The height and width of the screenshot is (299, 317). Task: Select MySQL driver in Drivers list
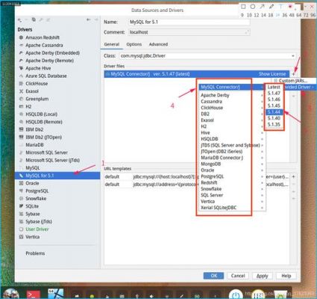tap(33, 168)
